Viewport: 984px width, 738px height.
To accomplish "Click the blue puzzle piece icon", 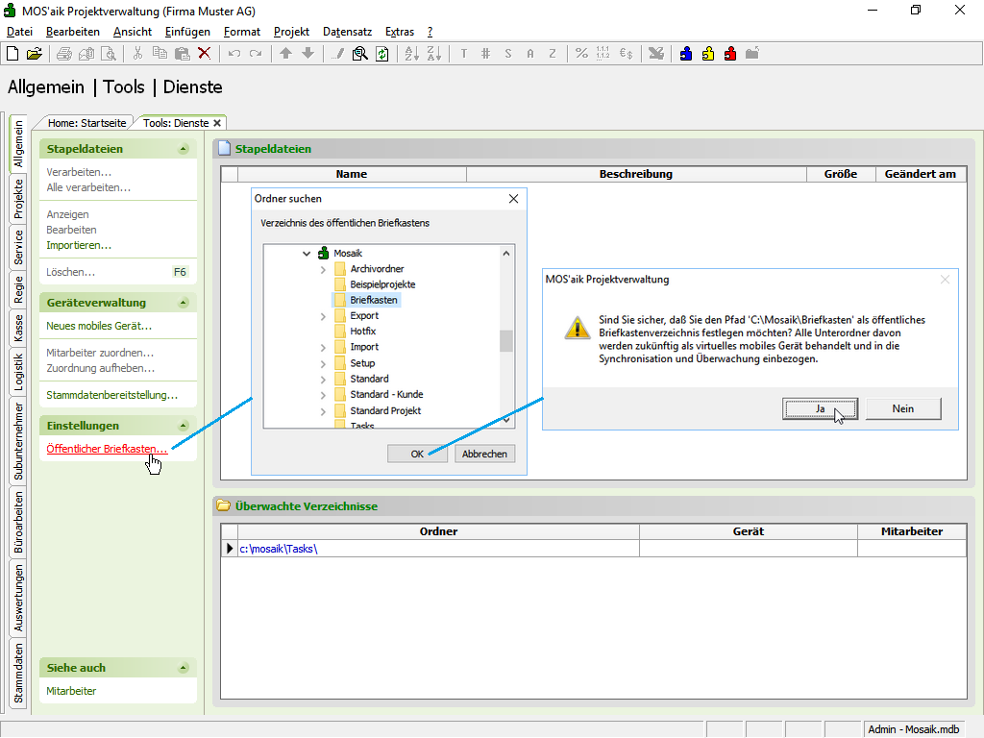I will tap(686, 54).
